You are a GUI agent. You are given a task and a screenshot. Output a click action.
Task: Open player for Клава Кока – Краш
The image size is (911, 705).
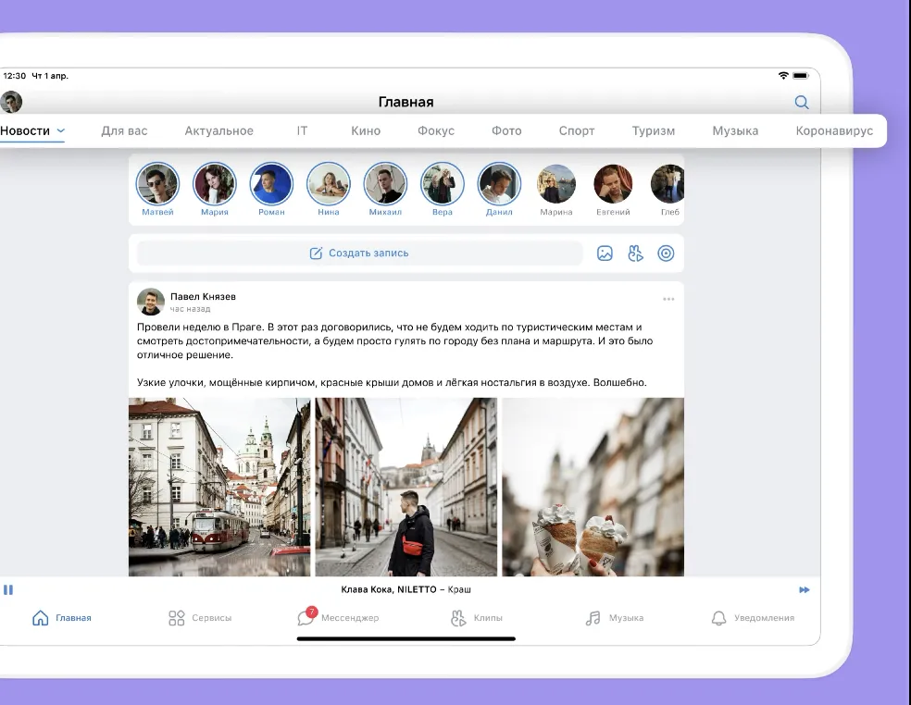tap(406, 589)
